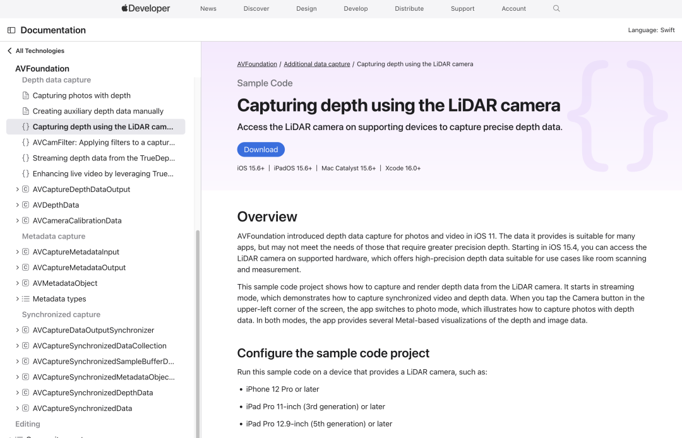Open the Develop menu item

pos(356,9)
